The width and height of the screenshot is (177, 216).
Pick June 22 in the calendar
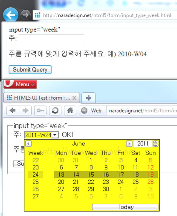coord(91,182)
